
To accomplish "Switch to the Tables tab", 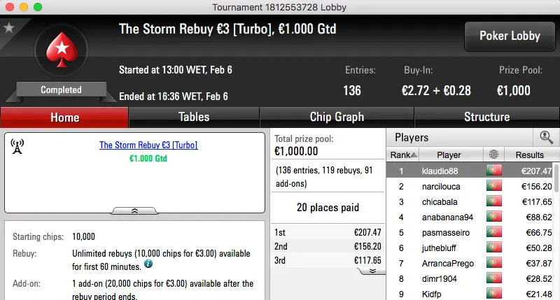I will click(x=194, y=117).
